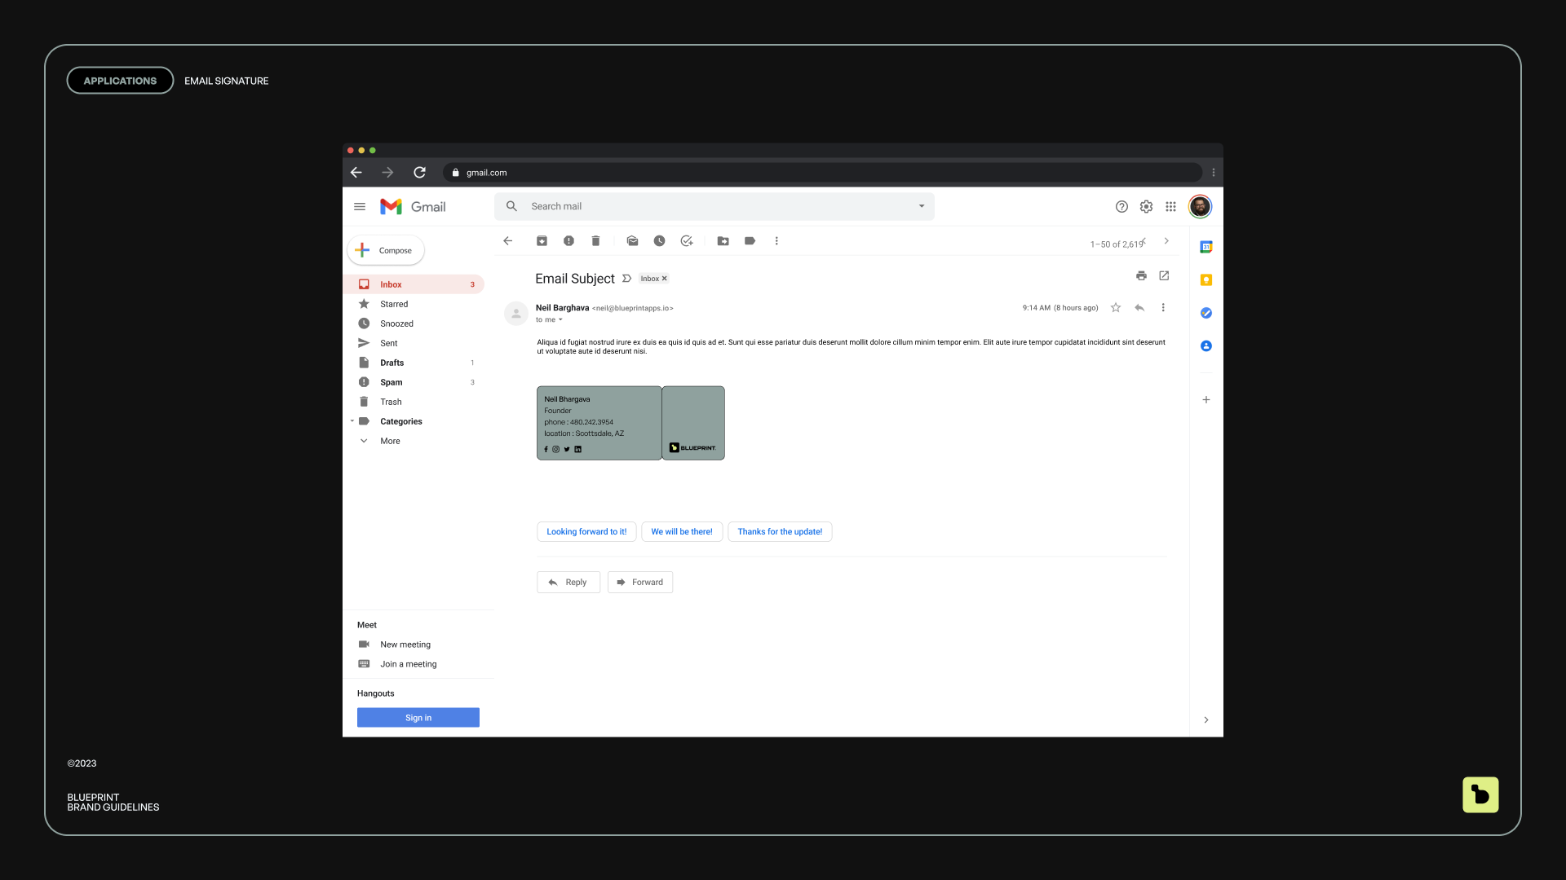This screenshot has width=1566, height=880.
Task: Expand the search options dropdown arrow
Action: click(x=922, y=206)
